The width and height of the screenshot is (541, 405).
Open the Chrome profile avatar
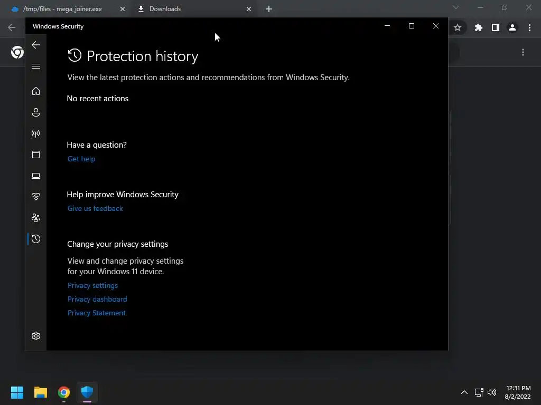pos(512,27)
